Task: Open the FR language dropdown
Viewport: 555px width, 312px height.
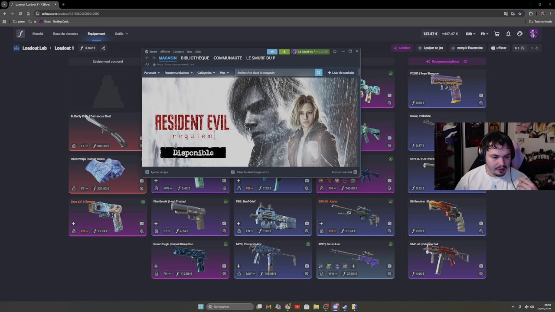Action: [x=484, y=34]
